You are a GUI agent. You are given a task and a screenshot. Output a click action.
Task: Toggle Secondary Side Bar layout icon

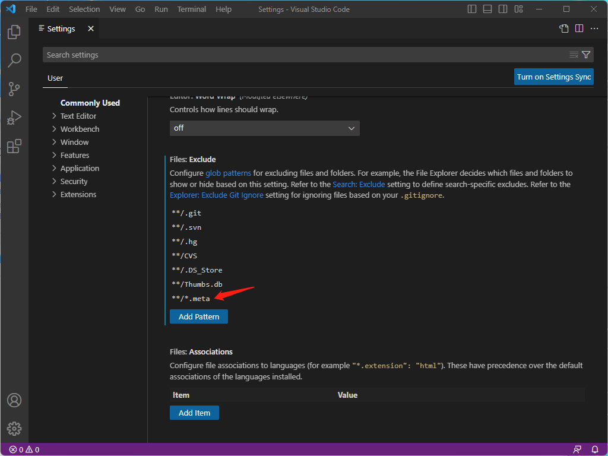(503, 9)
